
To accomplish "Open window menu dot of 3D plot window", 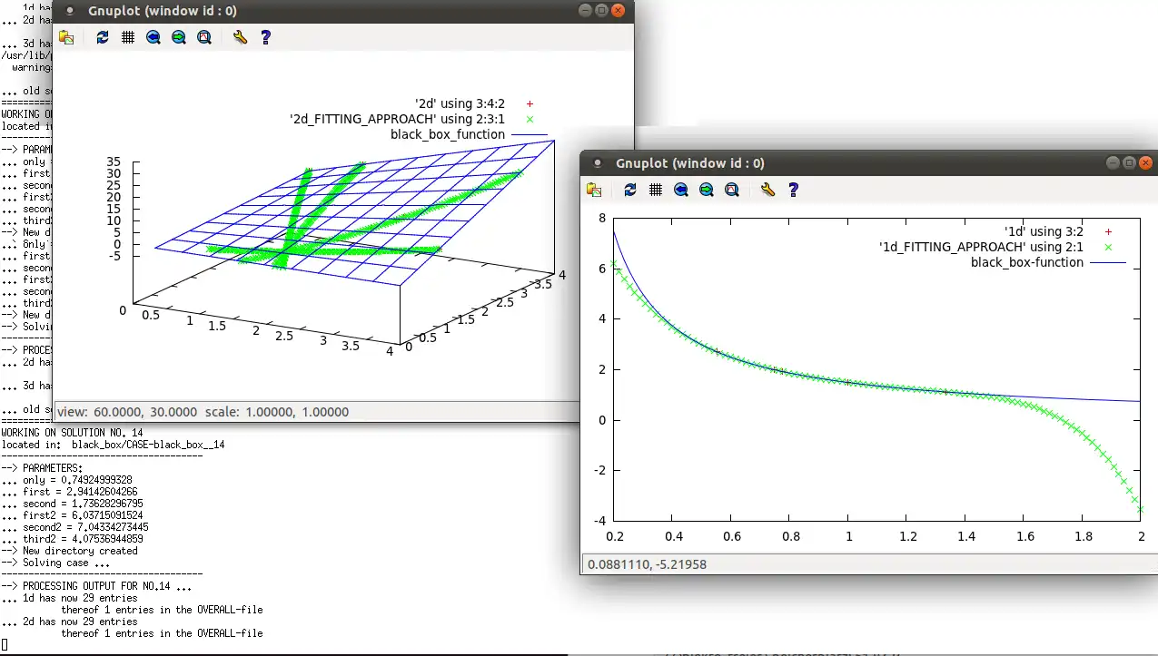I will click(x=70, y=11).
